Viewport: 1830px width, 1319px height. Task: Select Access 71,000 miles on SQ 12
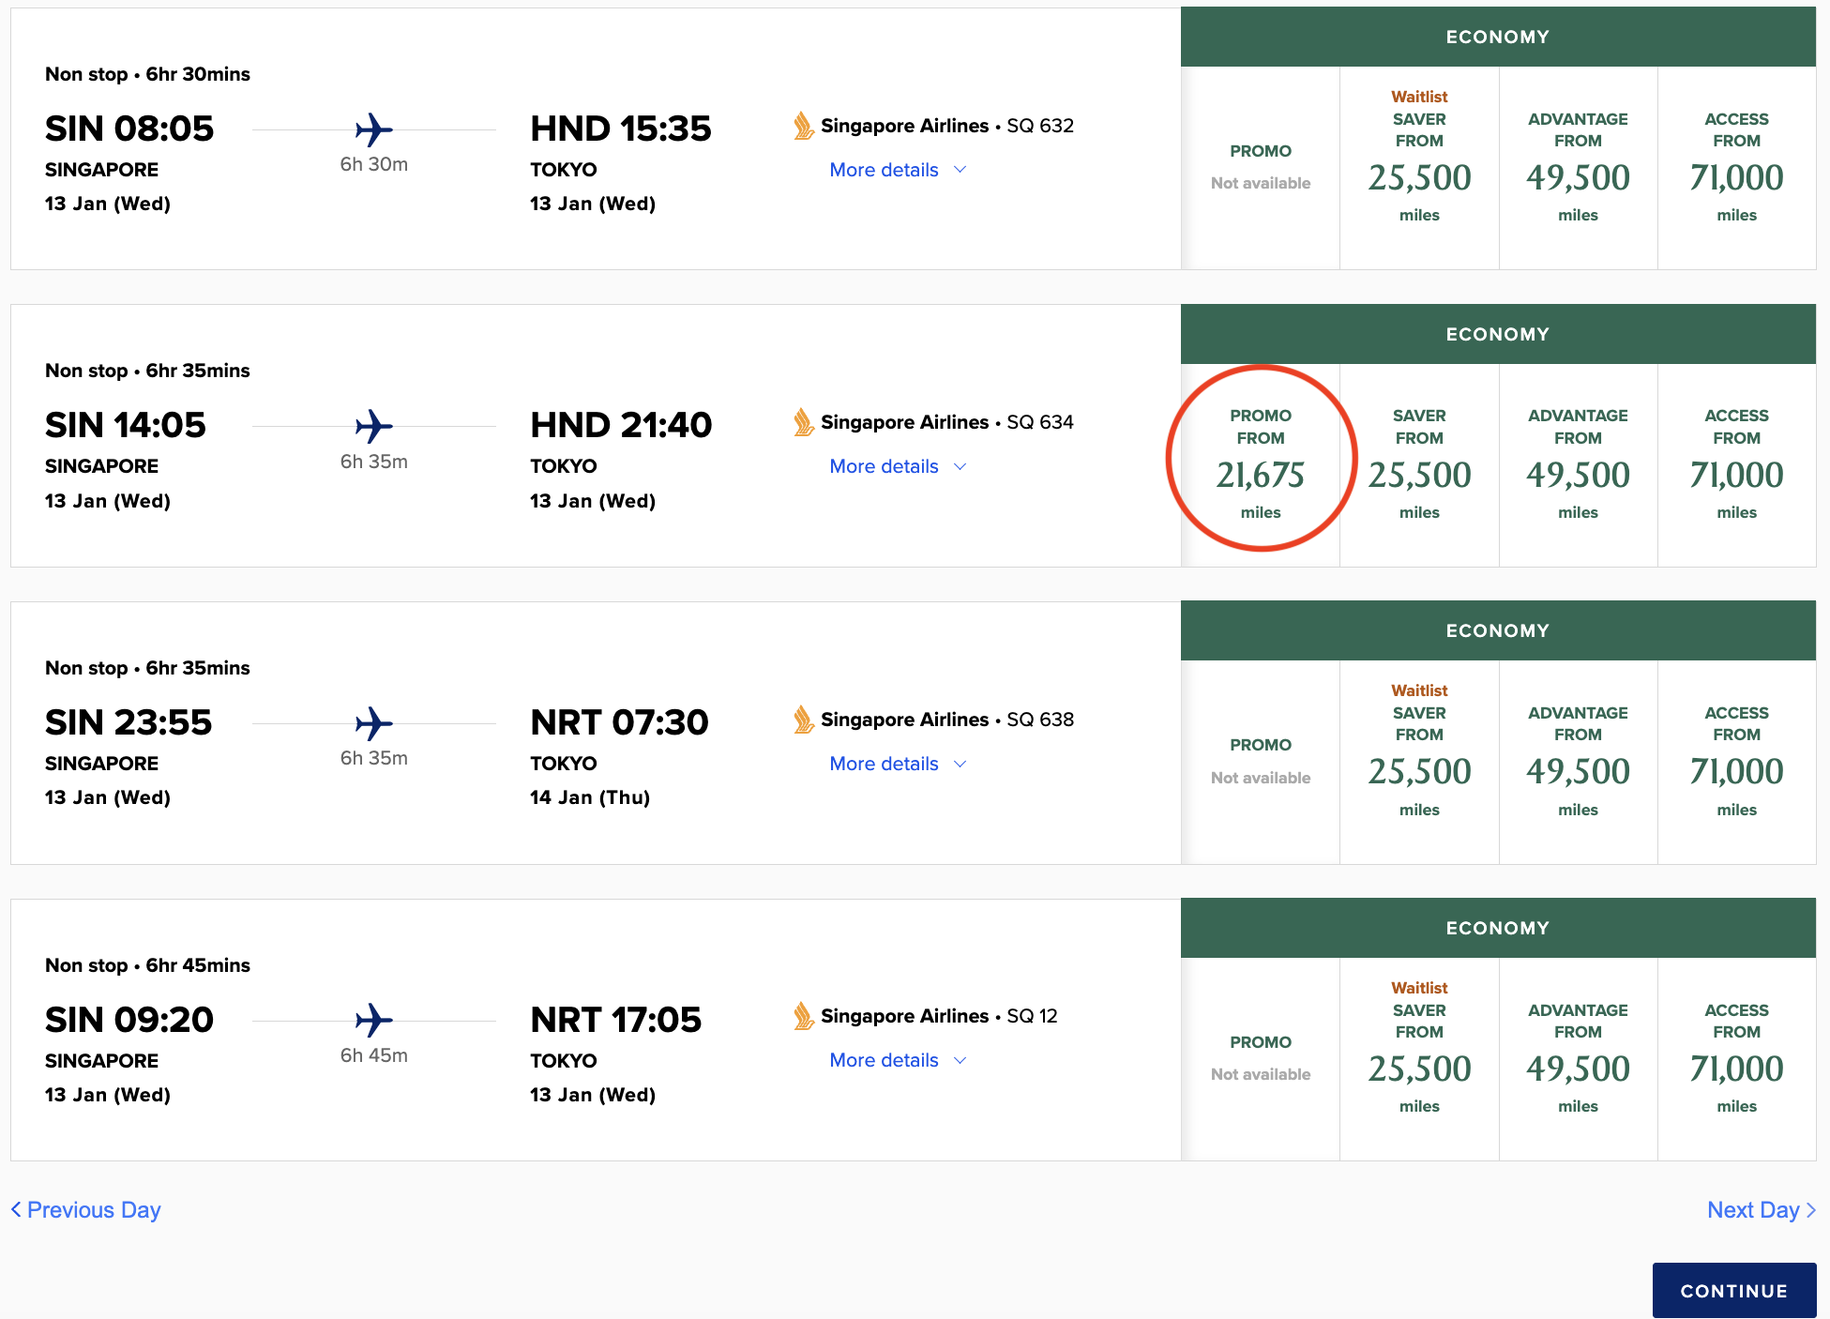(1737, 1059)
